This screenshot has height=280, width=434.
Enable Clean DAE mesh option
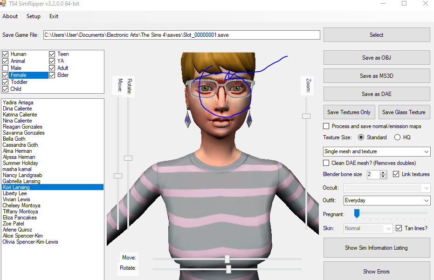325,162
